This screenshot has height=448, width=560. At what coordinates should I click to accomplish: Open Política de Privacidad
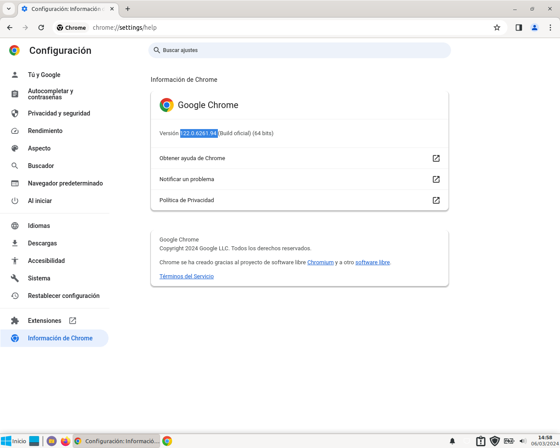(x=300, y=200)
